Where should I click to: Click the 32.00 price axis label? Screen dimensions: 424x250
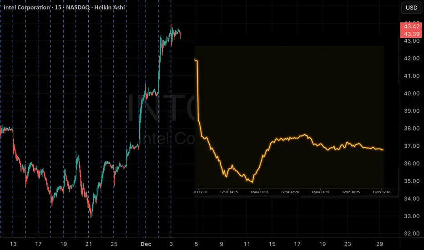point(412,234)
